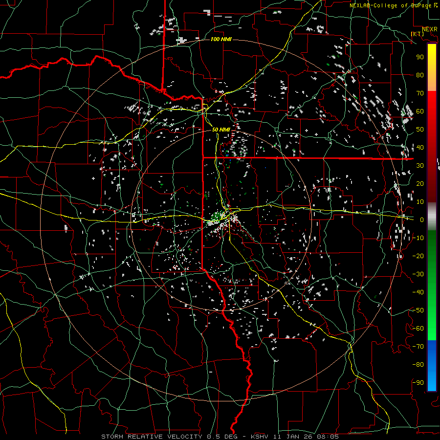Screen dimensions: 440x440
Task: Click the 0 tick label on the color bar
Action: pos(422,220)
